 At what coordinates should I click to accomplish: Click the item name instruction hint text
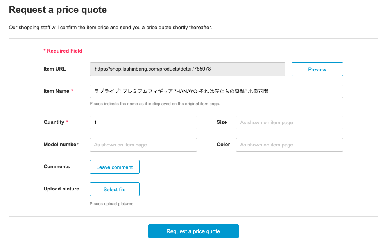(x=155, y=104)
